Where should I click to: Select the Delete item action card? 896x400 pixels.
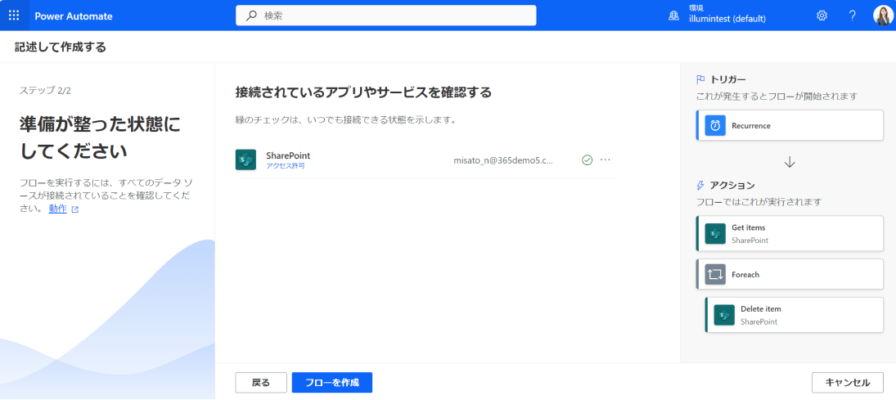795,315
